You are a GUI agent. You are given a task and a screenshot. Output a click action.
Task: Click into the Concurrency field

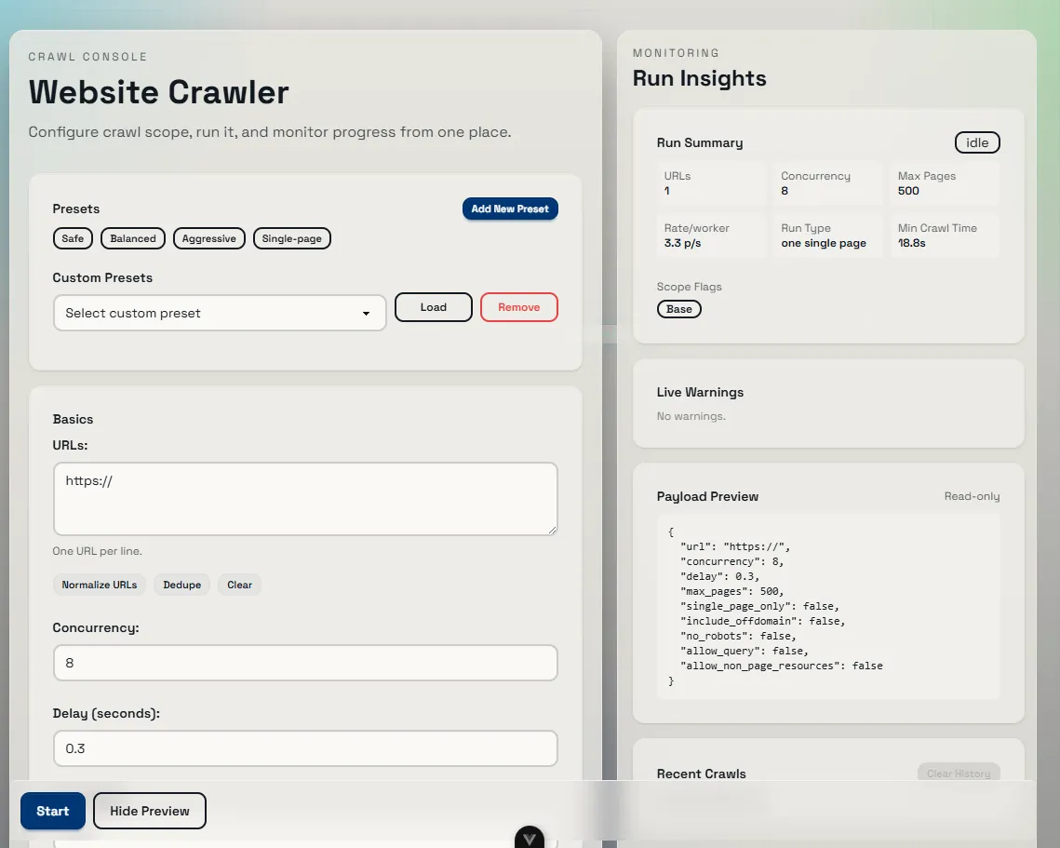[x=305, y=663]
